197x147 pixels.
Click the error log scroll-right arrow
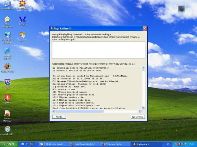click(x=140, y=111)
